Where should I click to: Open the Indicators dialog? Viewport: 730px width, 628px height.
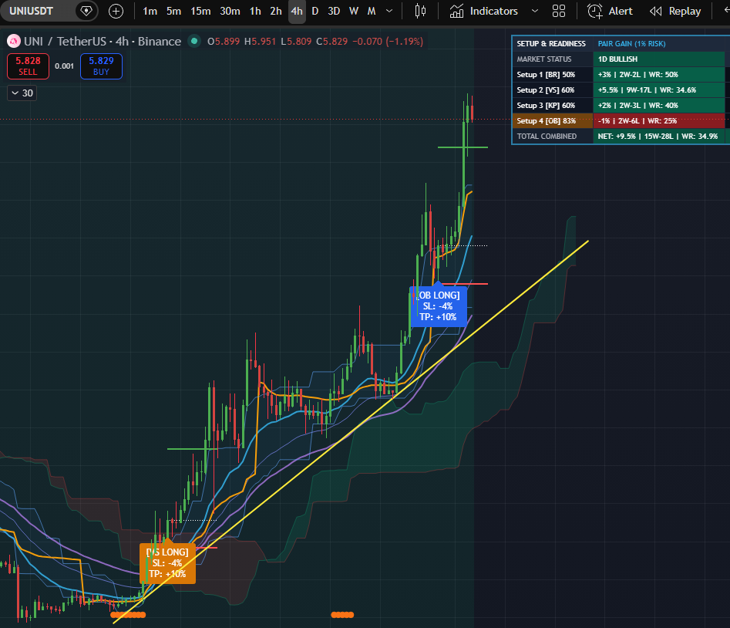(x=484, y=11)
